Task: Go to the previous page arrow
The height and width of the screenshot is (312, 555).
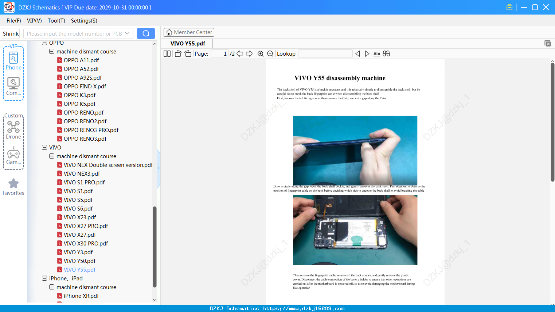Action: 240,54
